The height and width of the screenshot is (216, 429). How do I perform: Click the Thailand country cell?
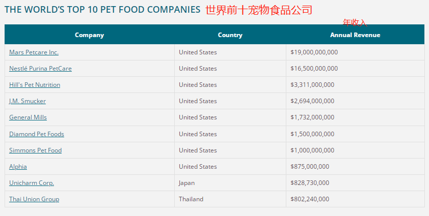point(191,199)
